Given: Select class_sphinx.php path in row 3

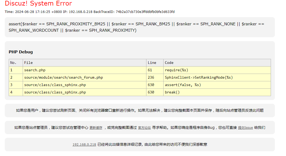Looking at the screenshot, I should (55, 85).
